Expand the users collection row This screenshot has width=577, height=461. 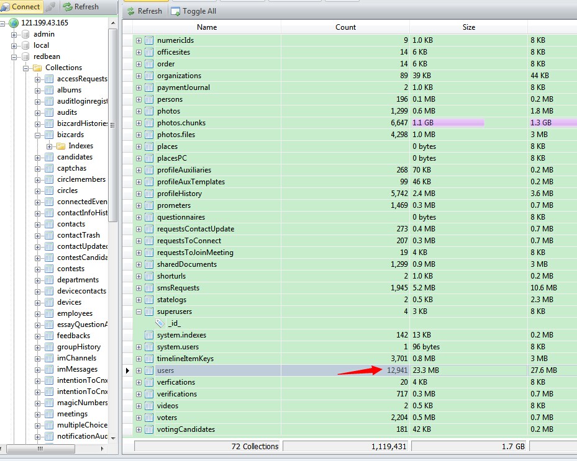[139, 370]
